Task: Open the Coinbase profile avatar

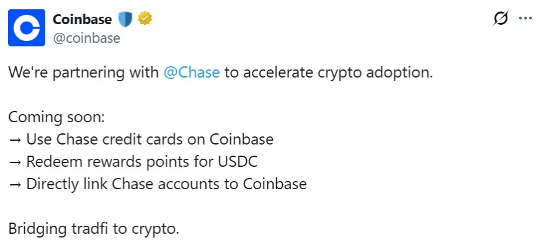Action: click(26, 28)
